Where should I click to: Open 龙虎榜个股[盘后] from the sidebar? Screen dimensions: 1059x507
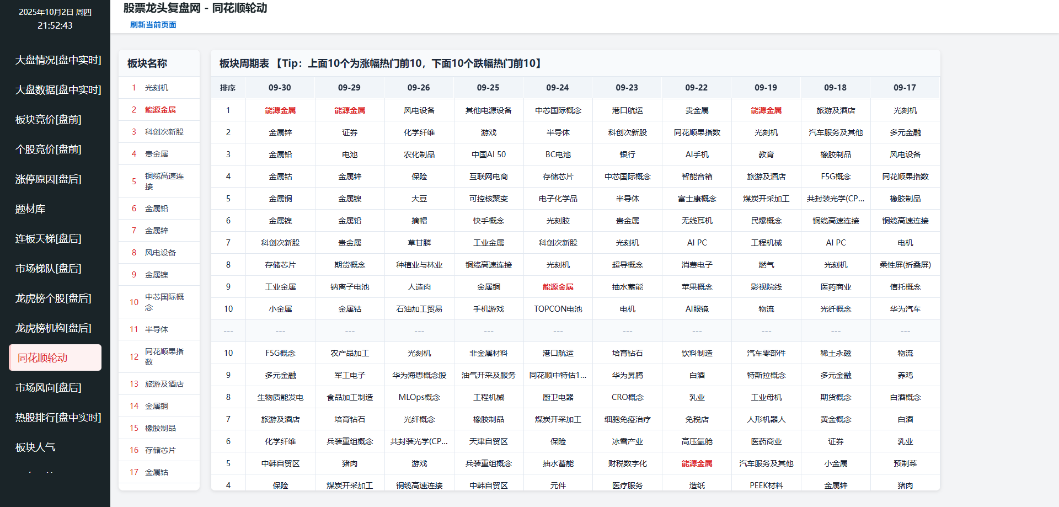(x=54, y=298)
